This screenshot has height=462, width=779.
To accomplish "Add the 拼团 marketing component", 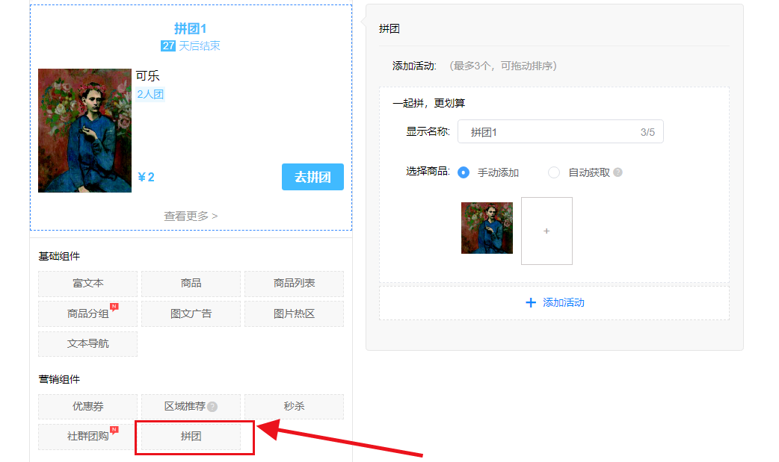I will point(191,436).
